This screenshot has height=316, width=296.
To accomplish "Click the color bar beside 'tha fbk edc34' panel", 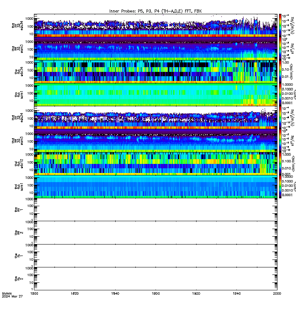I will [x=280, y=71].
